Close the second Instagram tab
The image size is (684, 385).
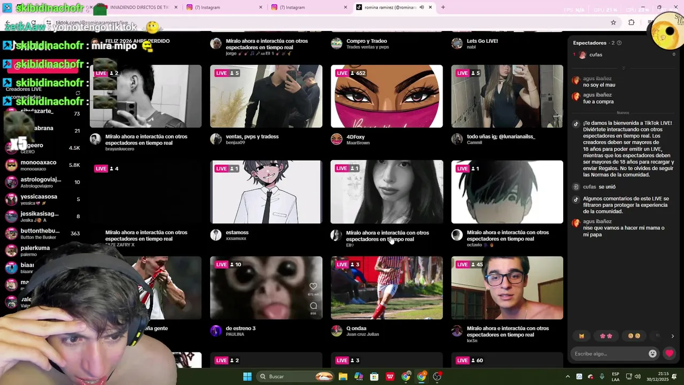345,7
